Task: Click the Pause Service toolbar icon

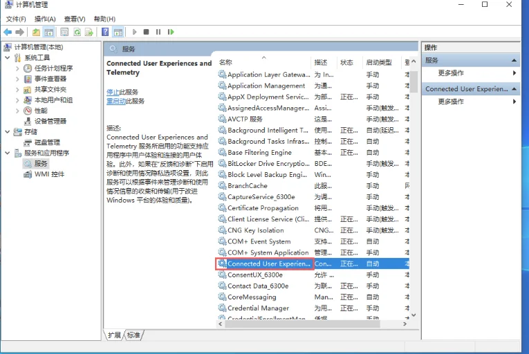Action: 158,32
